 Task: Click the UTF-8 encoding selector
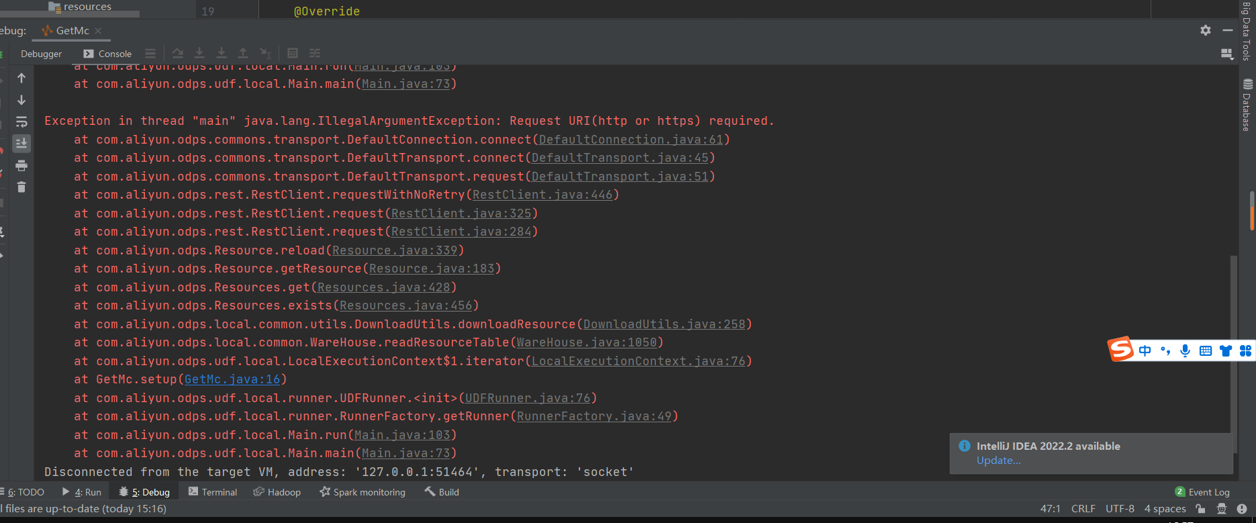click(x=1120, y=509)
